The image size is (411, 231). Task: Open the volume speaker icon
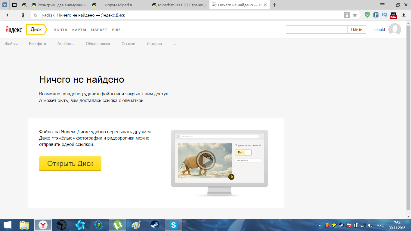(370, 225)
